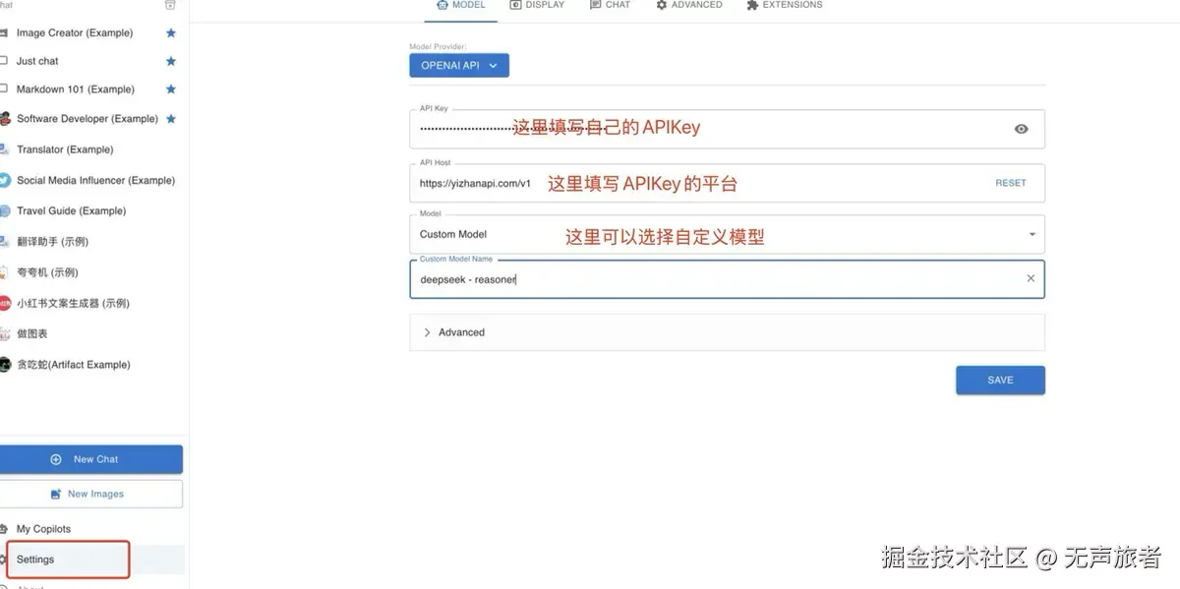Switch to the MODEL tab
Image resolution: width=1180 pixels, height=589 pixels.
click(461, 5)
